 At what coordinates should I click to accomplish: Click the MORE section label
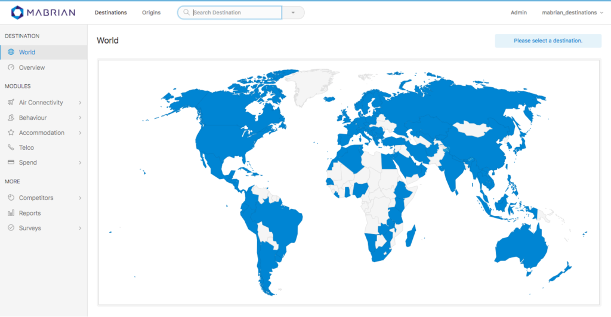13,181
